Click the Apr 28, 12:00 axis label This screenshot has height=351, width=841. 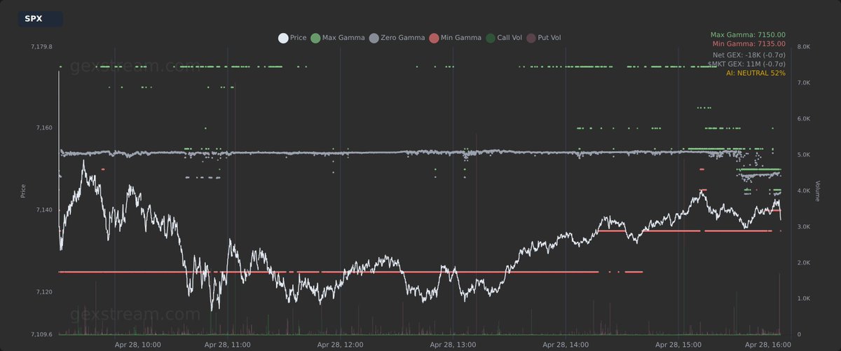pos(340,345)
